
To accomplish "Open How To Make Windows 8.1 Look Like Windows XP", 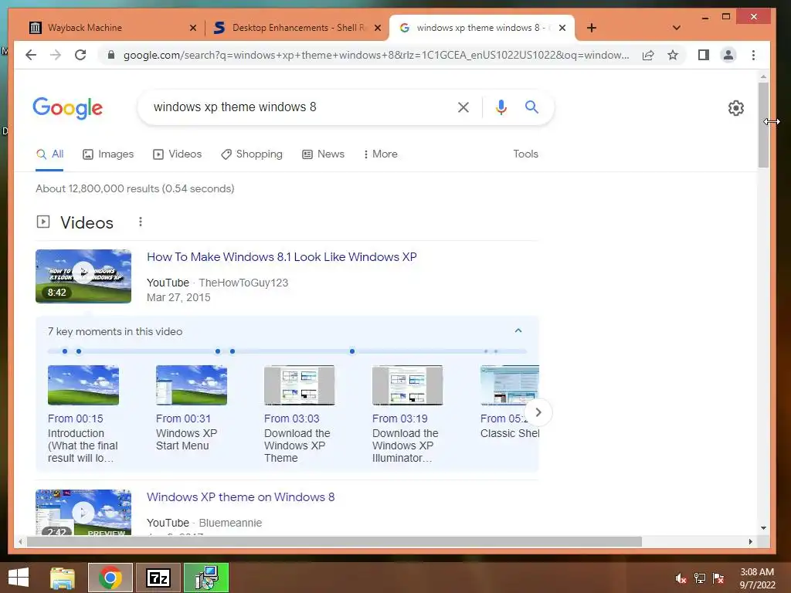I will click(281, 257).
